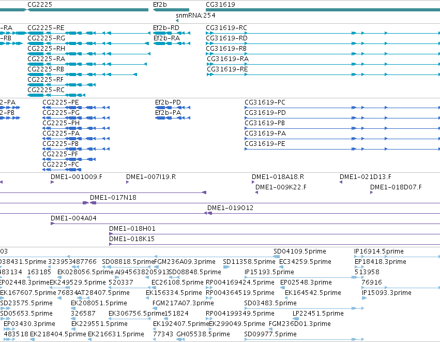Open protein CG31619-PE
Screen dimensions: 440x342
[265, 144]
